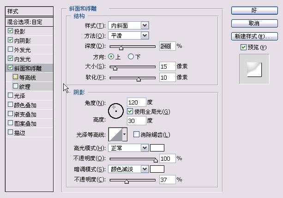Enable the 光泽 satin checkbox

(x=10, y=95)
